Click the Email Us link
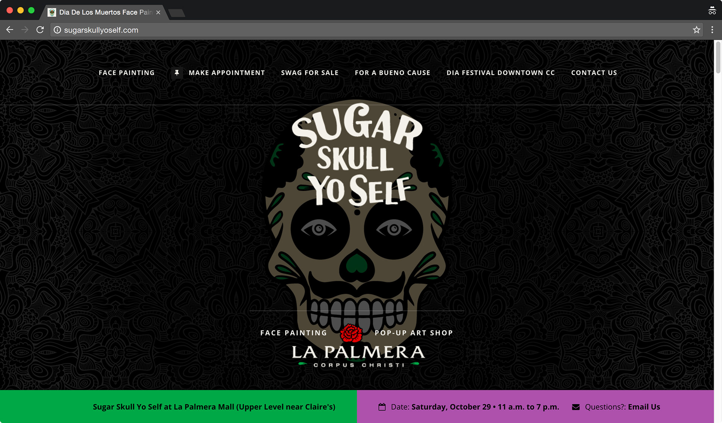This screenshot has height=423, width=722. pos(644,407)
